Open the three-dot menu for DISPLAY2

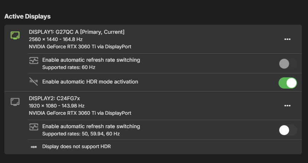click(x=287, y=106)
